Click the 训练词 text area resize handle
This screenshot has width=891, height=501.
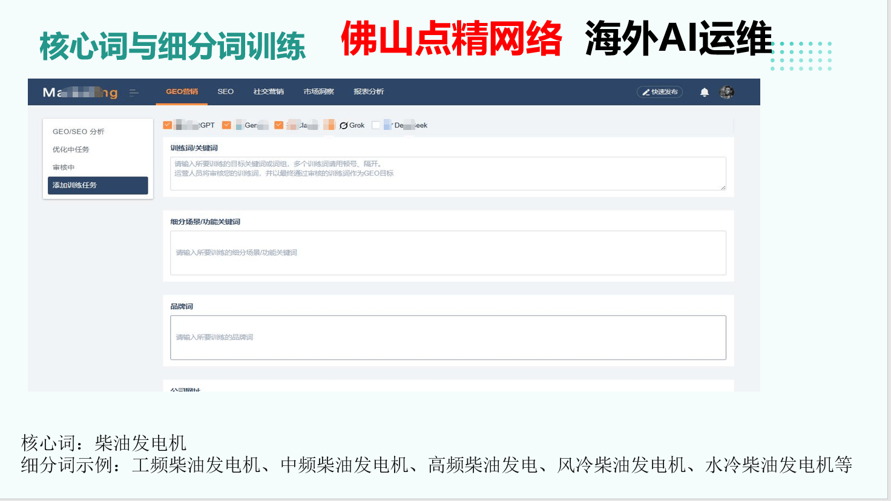tap(723, 187)
